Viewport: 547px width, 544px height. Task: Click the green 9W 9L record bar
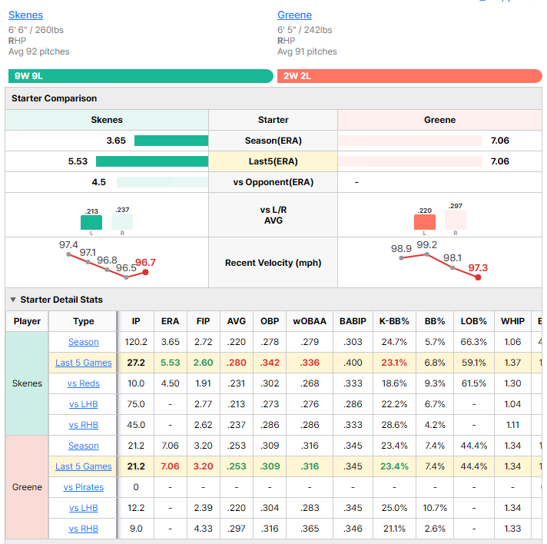click(x=141, y=76)
